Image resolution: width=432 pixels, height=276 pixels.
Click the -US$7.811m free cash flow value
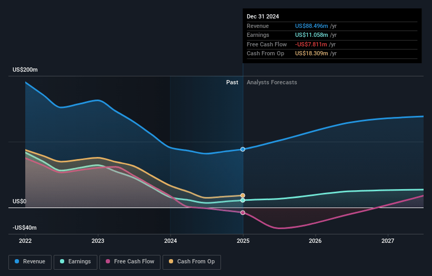pyautogui.click(x=311, y=44)
